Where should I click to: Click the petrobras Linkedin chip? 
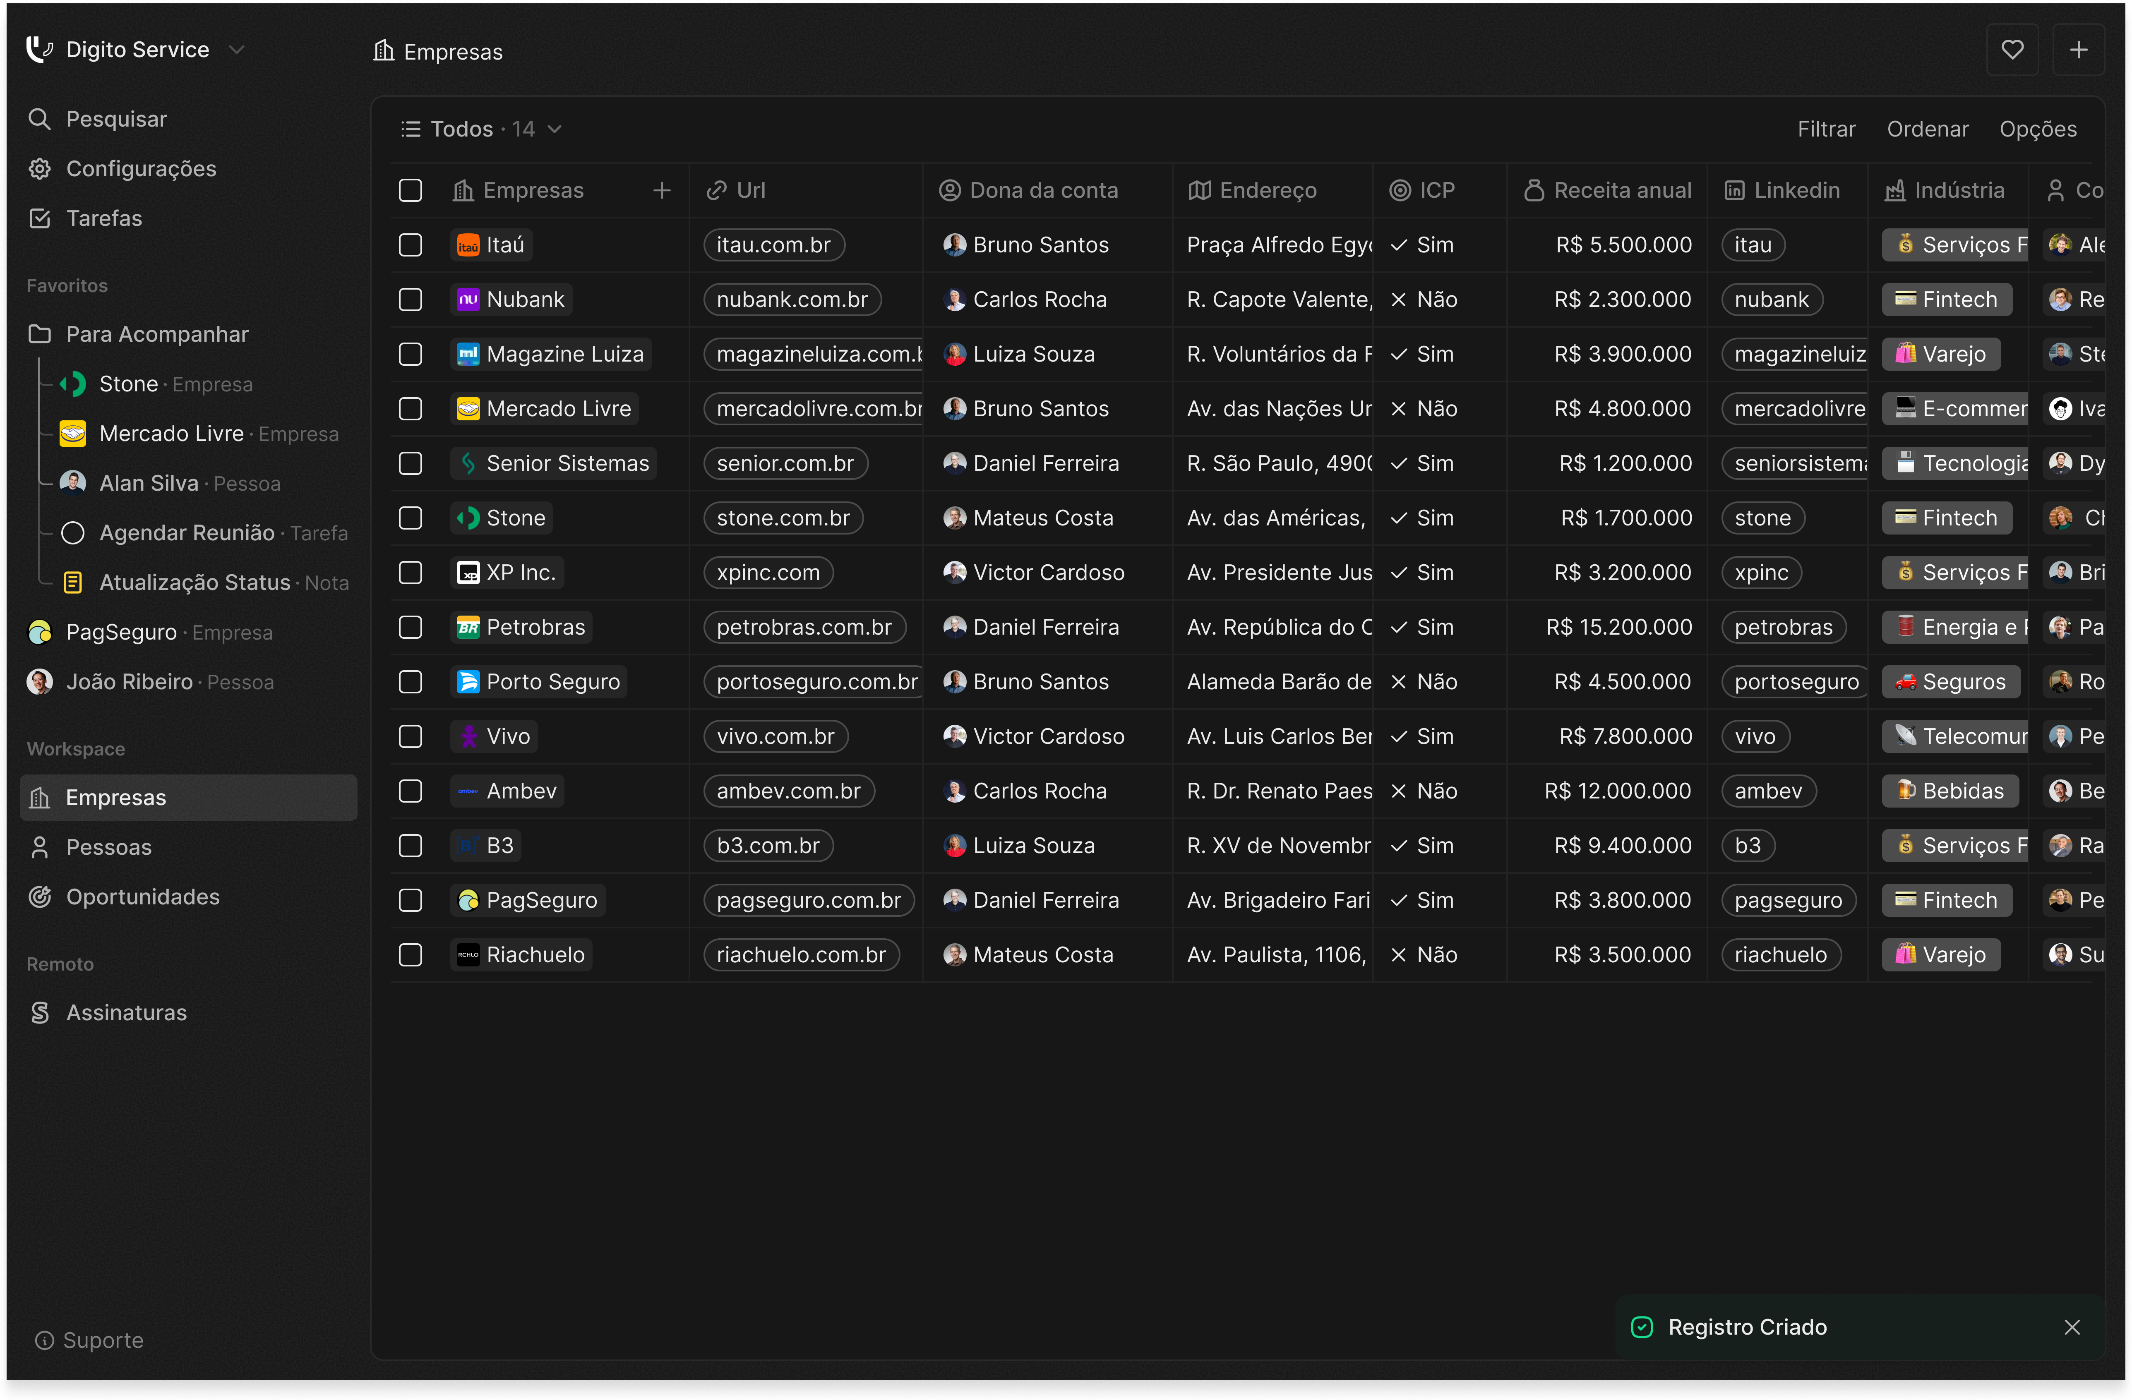1784,627
